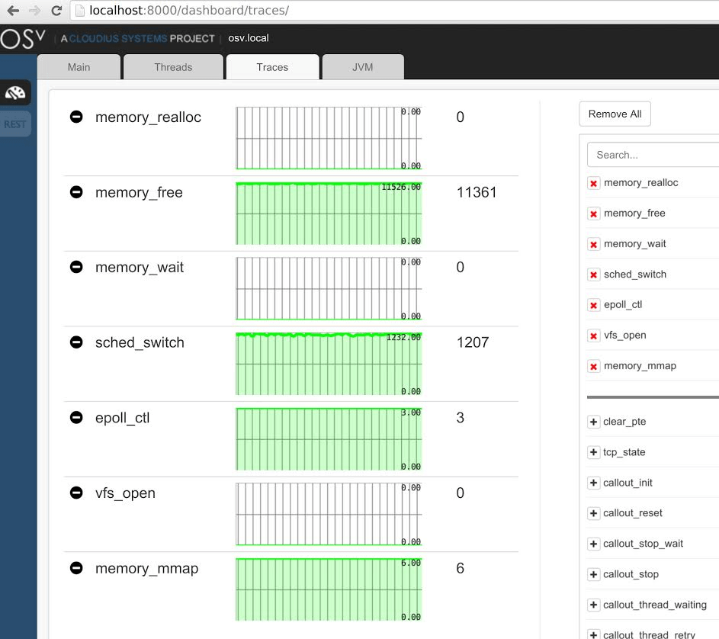Click the memory_free usage graph
Image resolution: width=719 pixels, height=639 pixels.
329,214
